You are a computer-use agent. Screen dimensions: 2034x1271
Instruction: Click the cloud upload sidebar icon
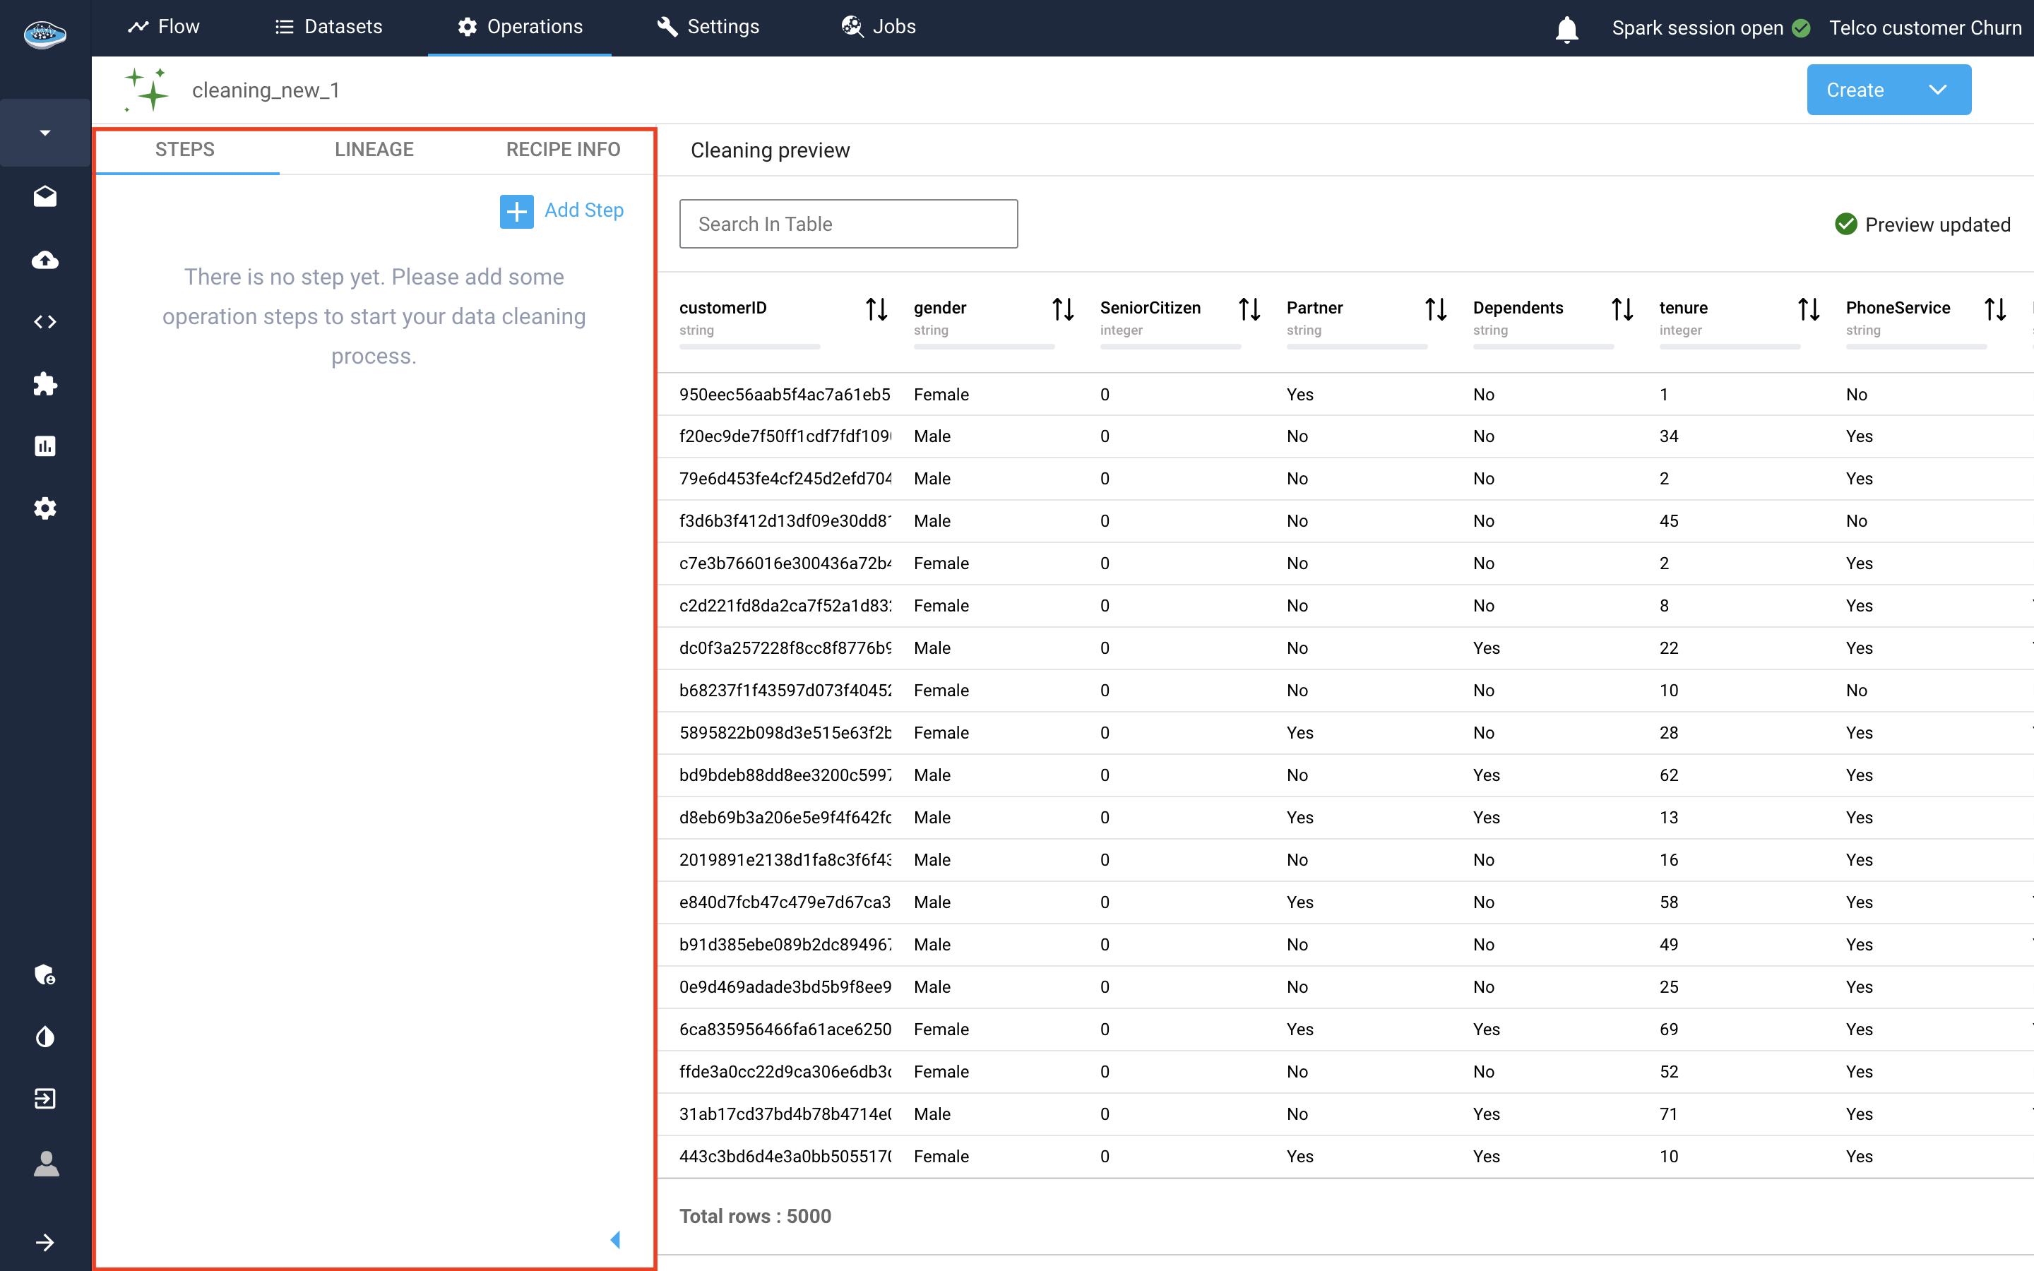pyautogui.click(x=44, y=260)
